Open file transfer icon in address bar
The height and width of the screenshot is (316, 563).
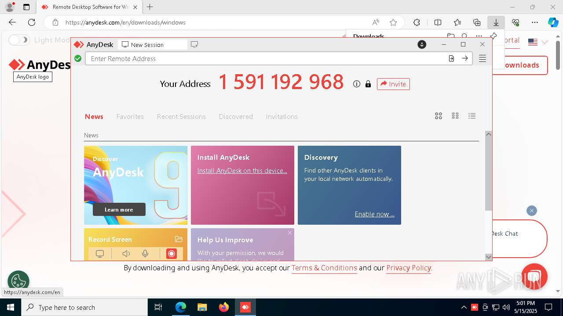pos(451,58)
